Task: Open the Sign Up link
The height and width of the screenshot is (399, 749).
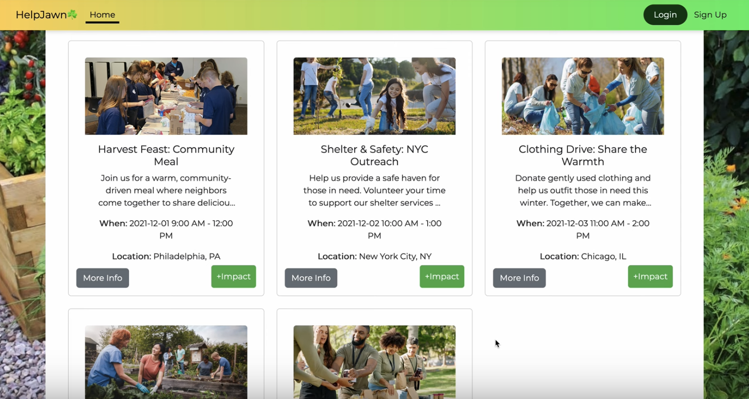Action: (710, 15)
